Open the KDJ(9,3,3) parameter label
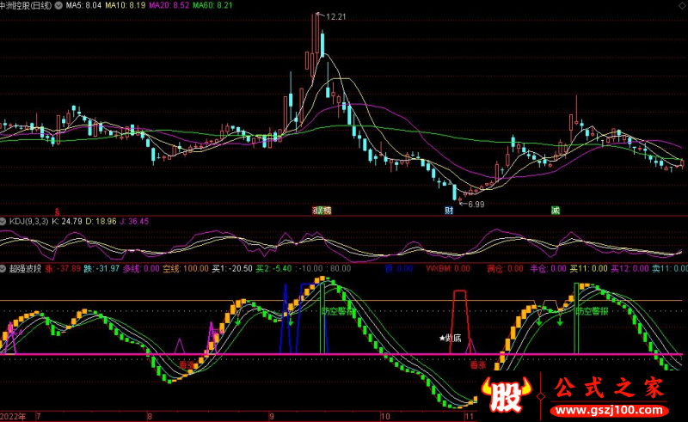688x422 pixels. coord(30,222)
